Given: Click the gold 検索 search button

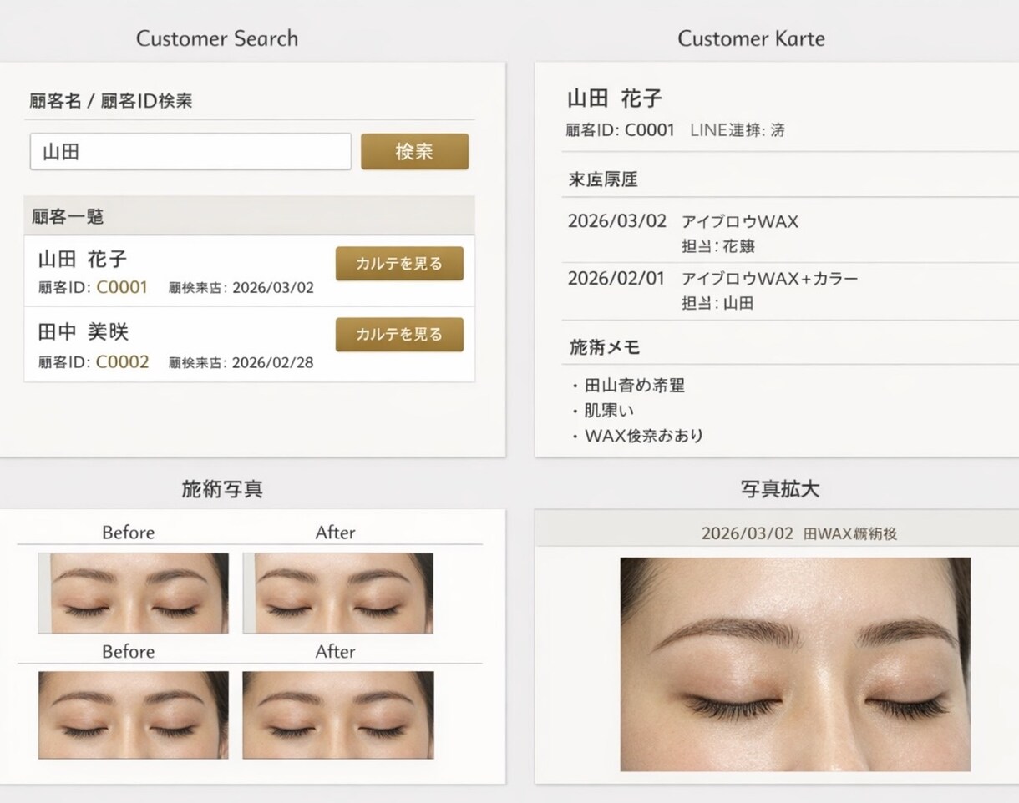Looking at the screenshot, I should [x=414, y=152].
